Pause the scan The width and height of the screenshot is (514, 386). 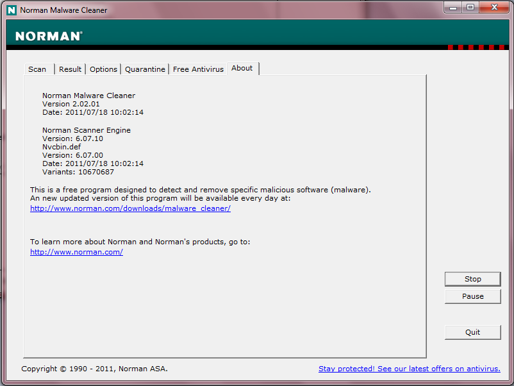473,296
